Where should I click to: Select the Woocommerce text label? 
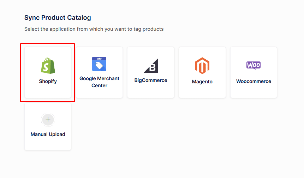[254, 81]
